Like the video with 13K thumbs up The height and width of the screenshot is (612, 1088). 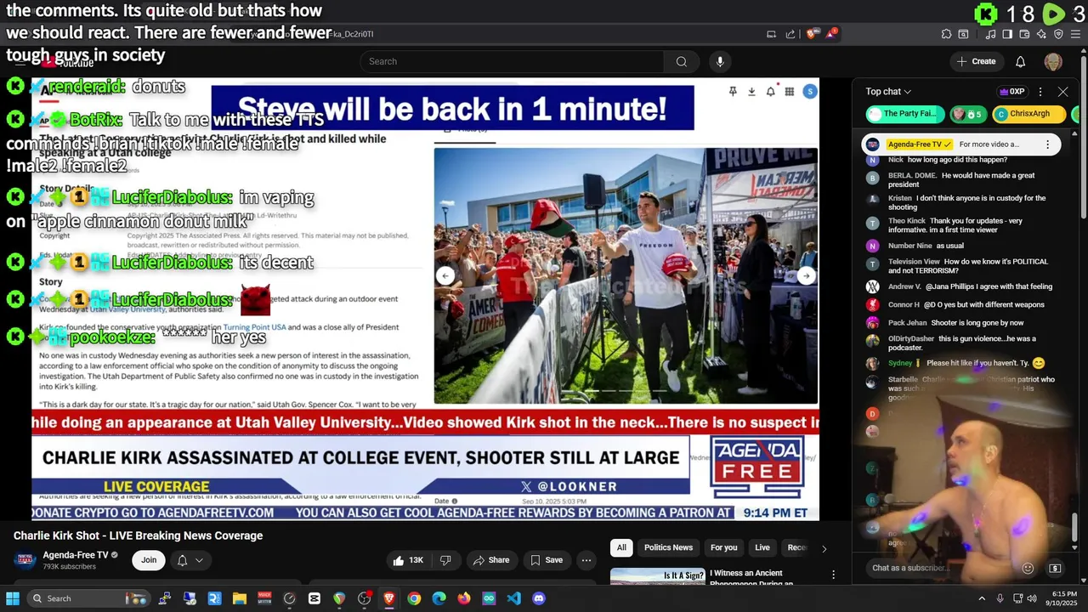408,560
